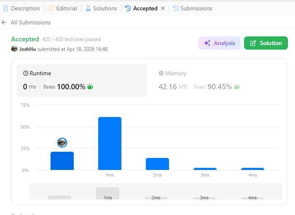Click the Description document icon

click(x=6, y=8)
